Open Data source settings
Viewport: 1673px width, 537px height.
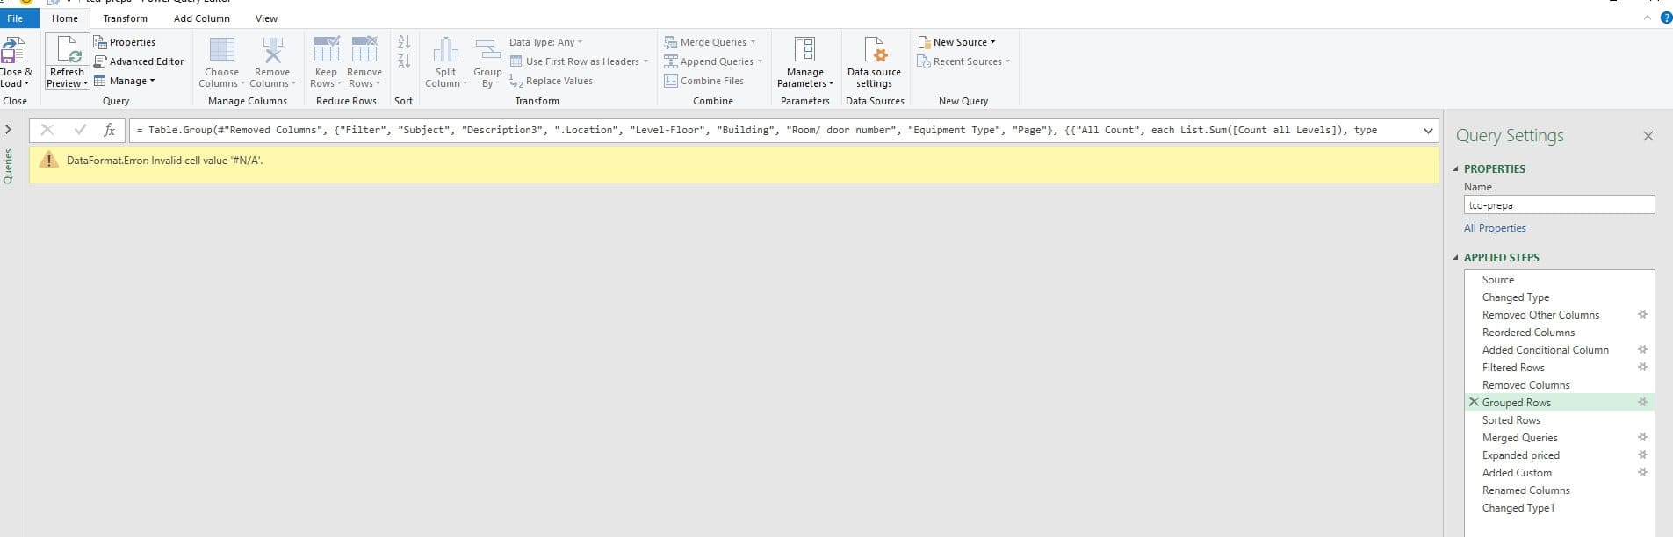pos(874,51)
